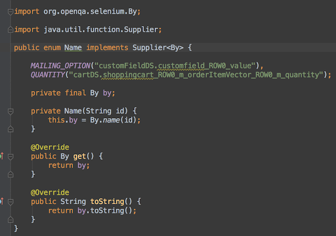The height and width of the screenshot is (236, 336).
Task: Click the override gutter icon beside toString()
Action: (x=2, y=201)
